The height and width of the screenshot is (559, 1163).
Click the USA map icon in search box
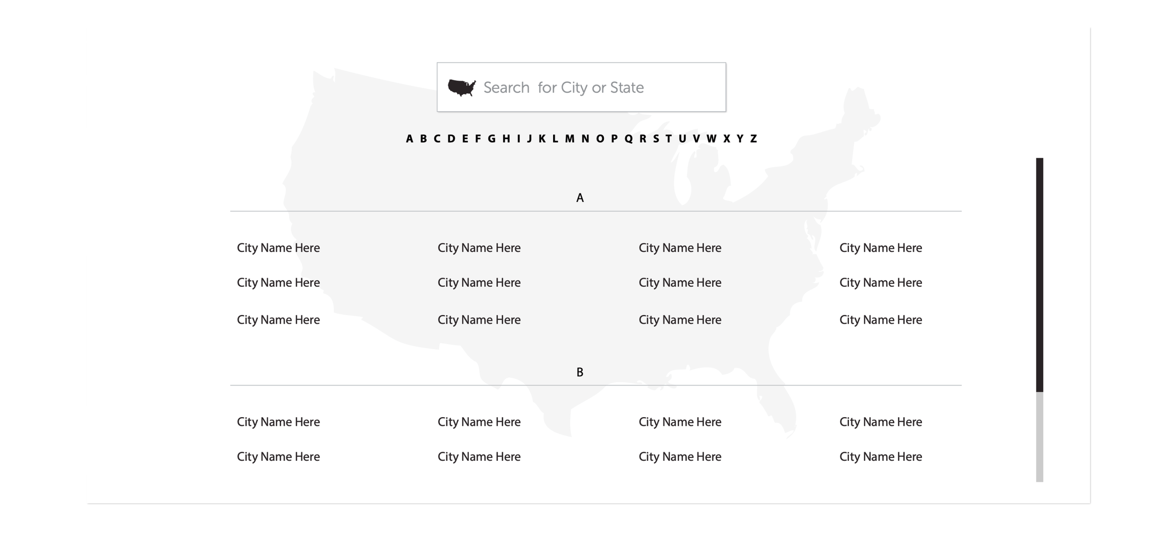click(461, 87)
